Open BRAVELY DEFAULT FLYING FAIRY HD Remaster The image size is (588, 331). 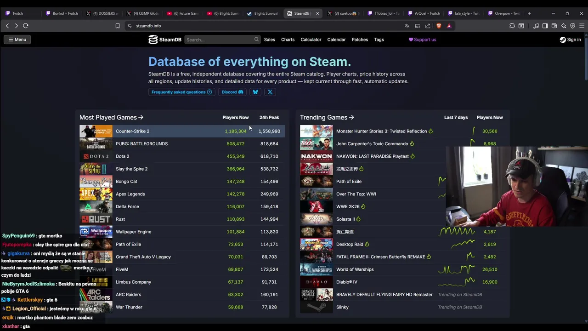click(x=384, y=295)
